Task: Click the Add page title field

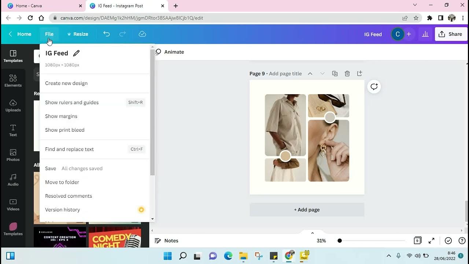Action: pos(285,73)
